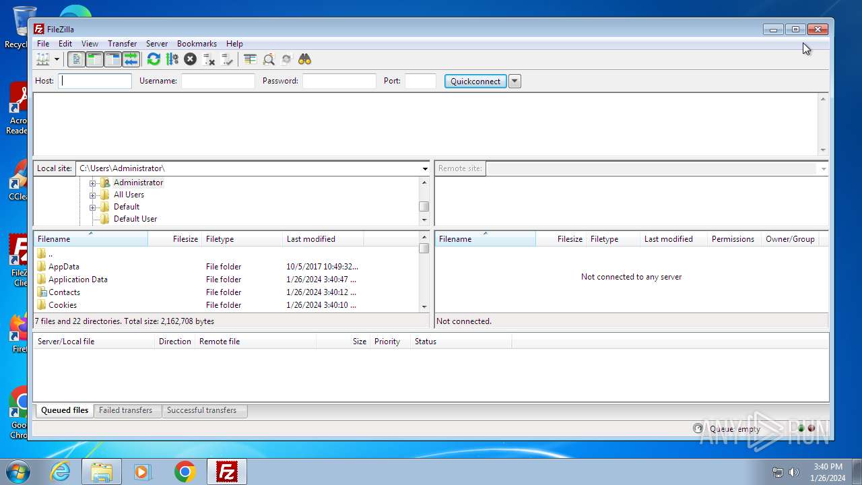Open the Quickconnect history dropdown
This screenshot has height=485, width=862.
coord(515,81)
